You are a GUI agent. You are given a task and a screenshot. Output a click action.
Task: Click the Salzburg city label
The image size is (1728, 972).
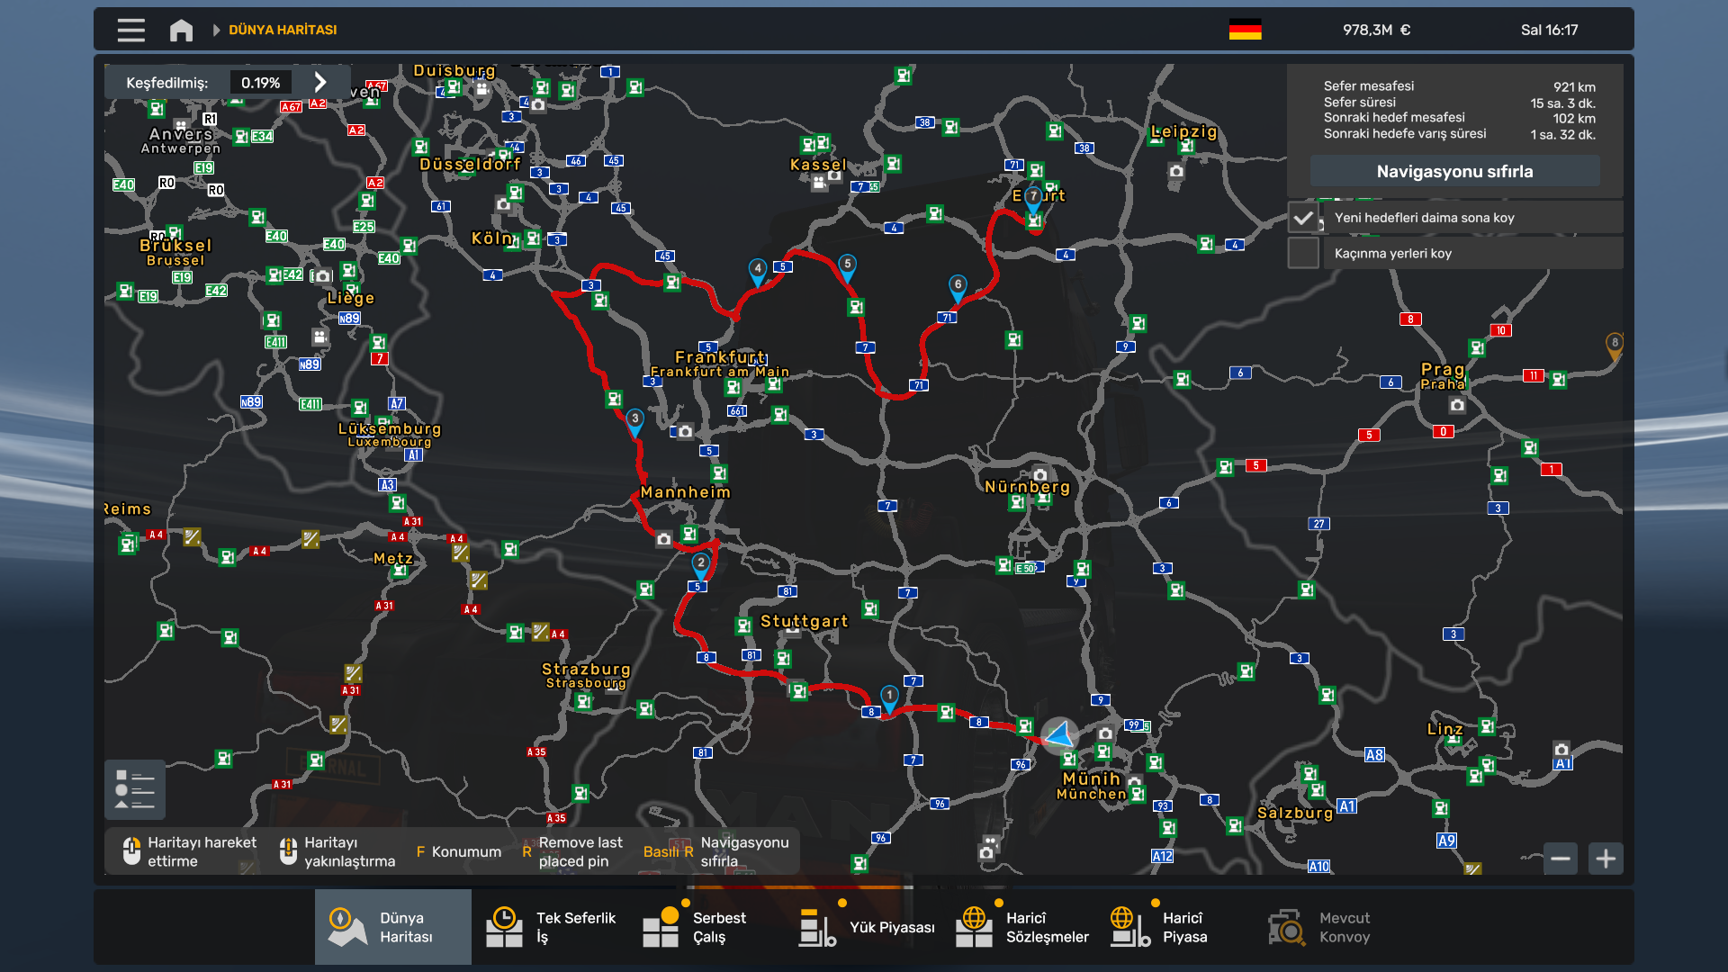point(1295,813)
